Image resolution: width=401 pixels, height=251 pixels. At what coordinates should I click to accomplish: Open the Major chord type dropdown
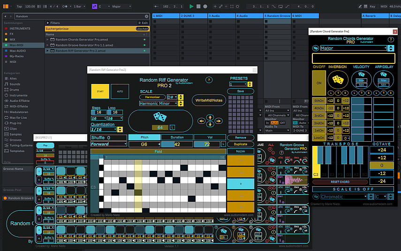coord(353,48)
